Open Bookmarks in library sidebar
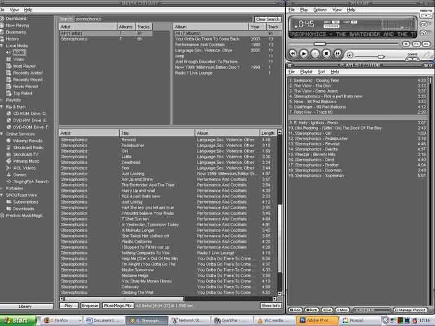 (16, 32)
